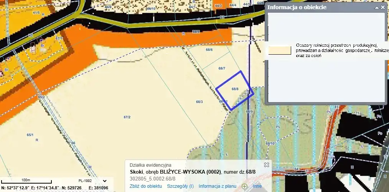
Task: Click parcel 68/3 label on the map
Action: tap(199, 102)
